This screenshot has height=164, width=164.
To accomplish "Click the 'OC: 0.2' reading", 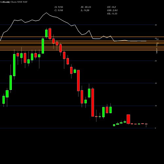I will [112, 7].
